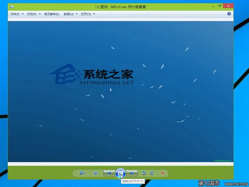
Task: Open the 打印(P) menu
Action: (x=32, y=14)
